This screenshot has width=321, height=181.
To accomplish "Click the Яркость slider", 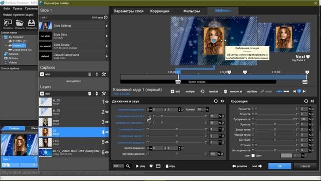I will [275, 124].
